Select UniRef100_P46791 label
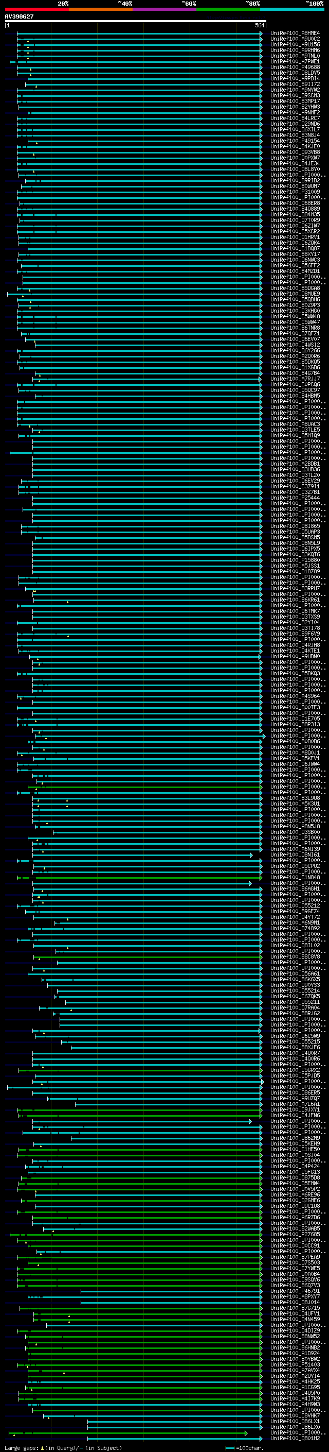This screenshot has width=329, height=1452. click(295, 1291)
